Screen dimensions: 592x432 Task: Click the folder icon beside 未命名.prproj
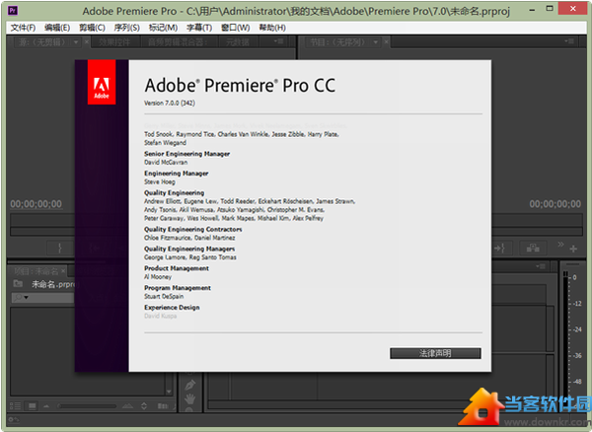pyautogui.click(x=18, y=283)
